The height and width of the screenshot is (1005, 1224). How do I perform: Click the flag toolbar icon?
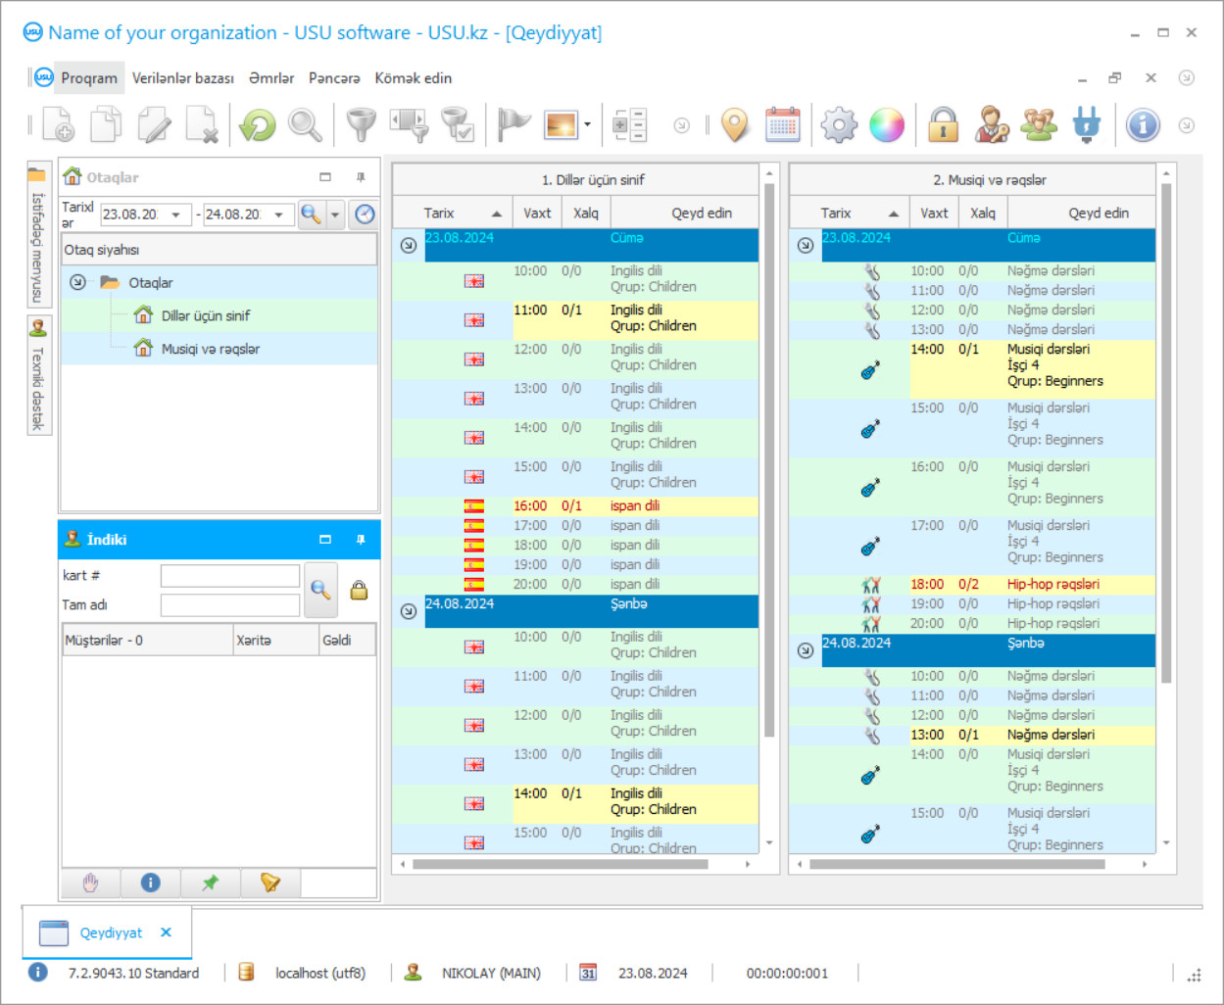514,125
